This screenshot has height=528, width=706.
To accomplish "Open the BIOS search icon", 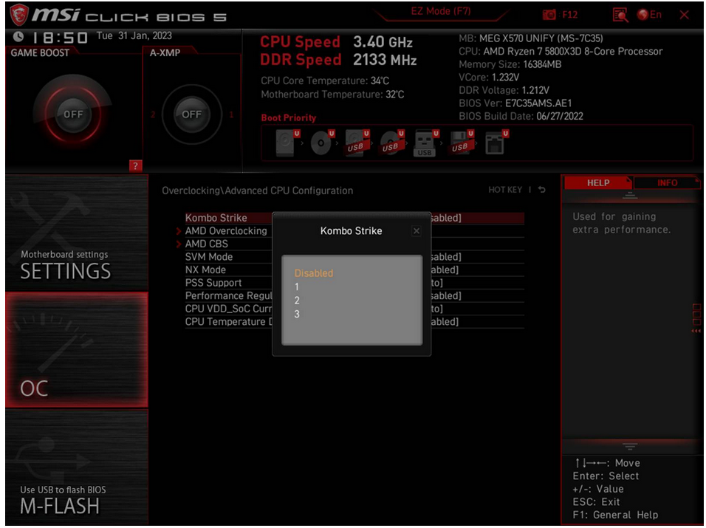I will coord(620,15).
